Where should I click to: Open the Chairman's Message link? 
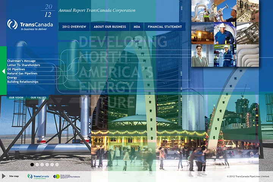[21, 61]
